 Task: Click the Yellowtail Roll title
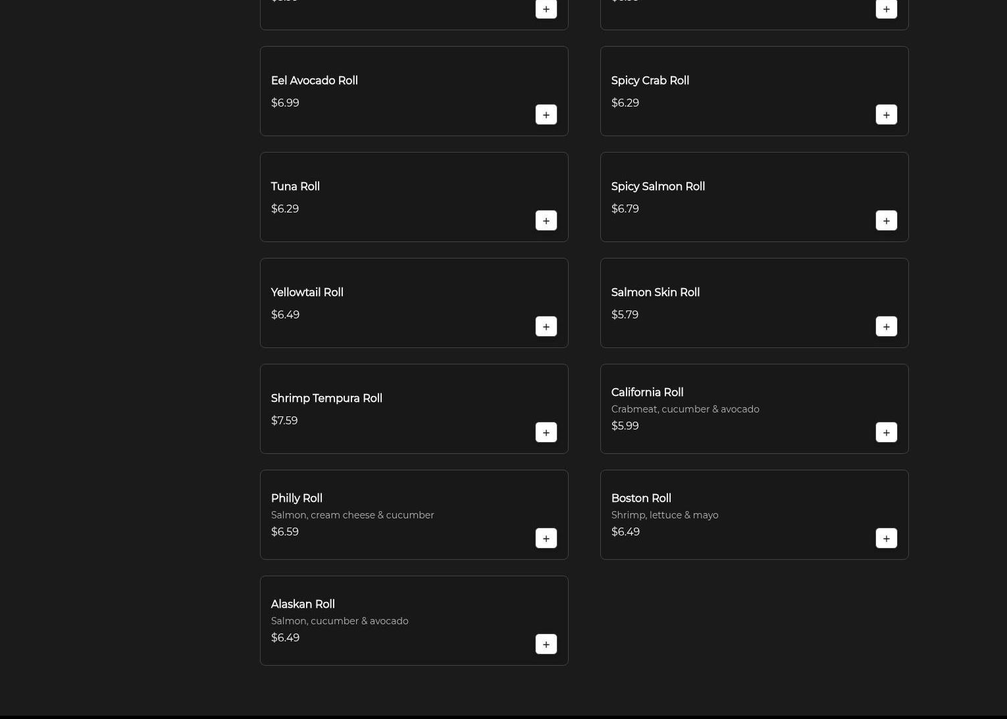pyautogui.click(x=307, y=292)
